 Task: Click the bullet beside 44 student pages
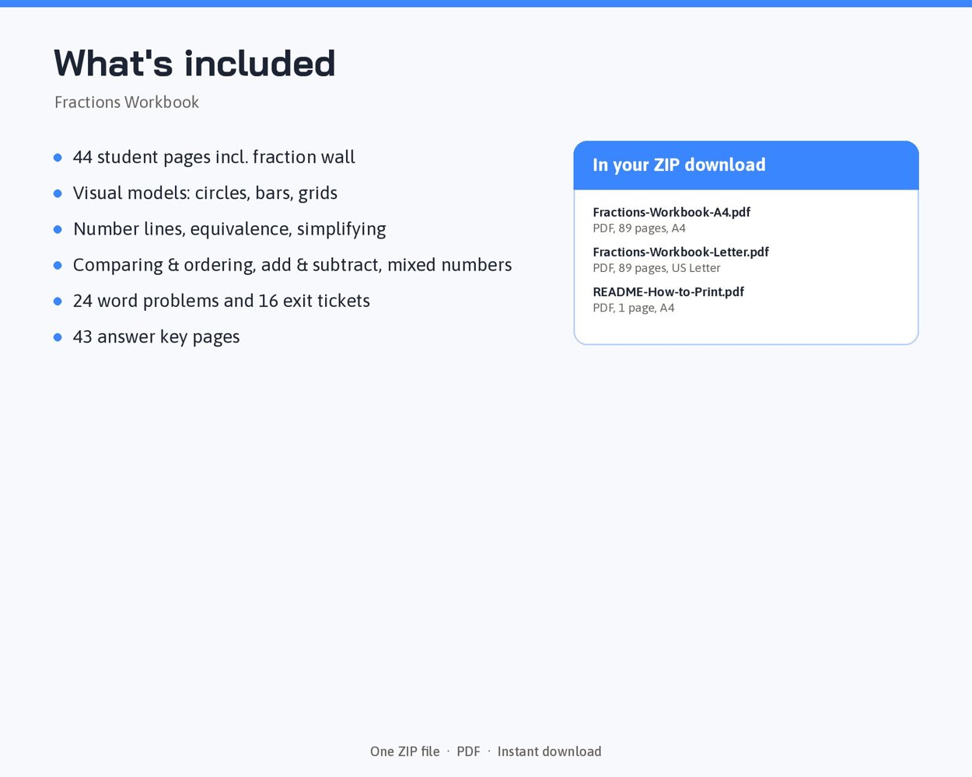pyautogui.click(x=58, y=158)
